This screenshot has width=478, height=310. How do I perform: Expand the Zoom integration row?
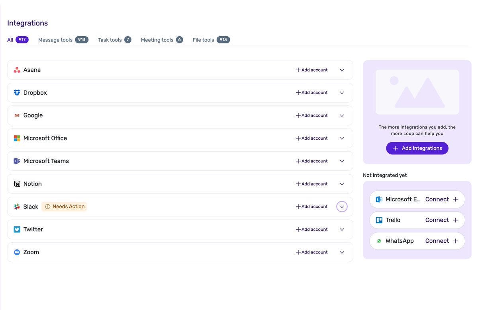point(342,252)
